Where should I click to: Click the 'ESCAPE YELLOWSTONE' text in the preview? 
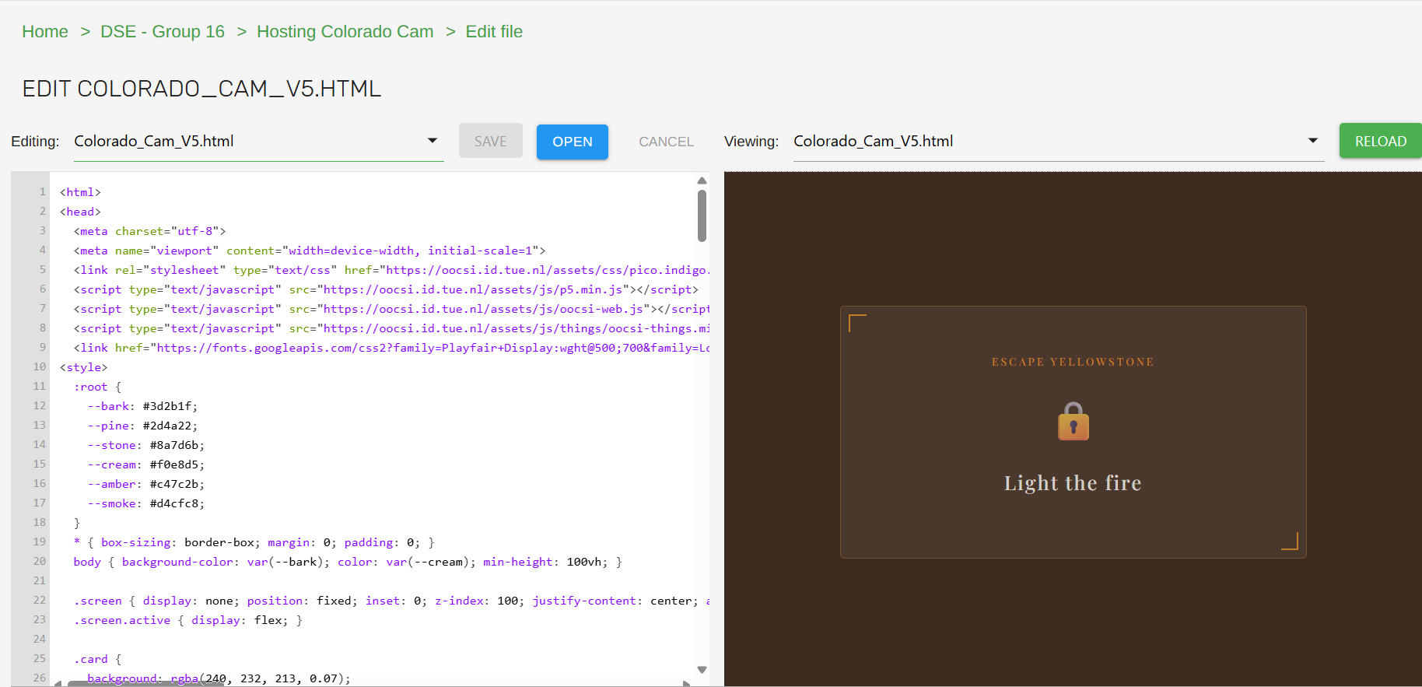(1073, 362)
